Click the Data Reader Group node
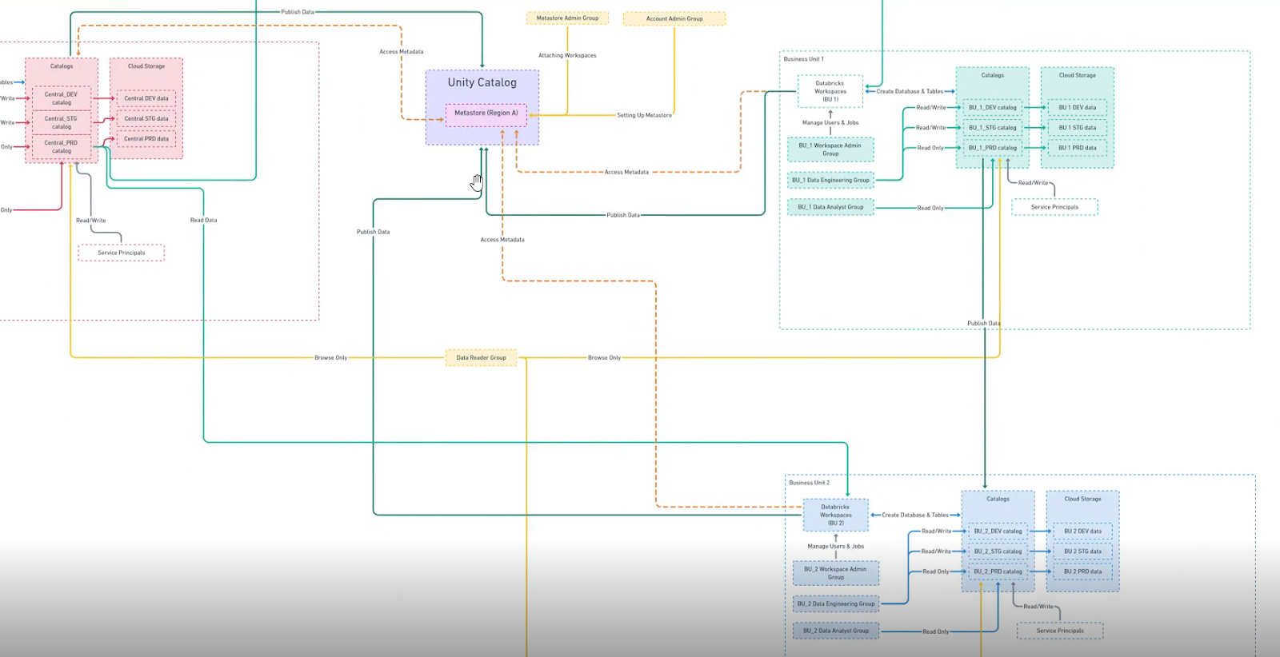The image size is (1280, 657). coord(481,357)
